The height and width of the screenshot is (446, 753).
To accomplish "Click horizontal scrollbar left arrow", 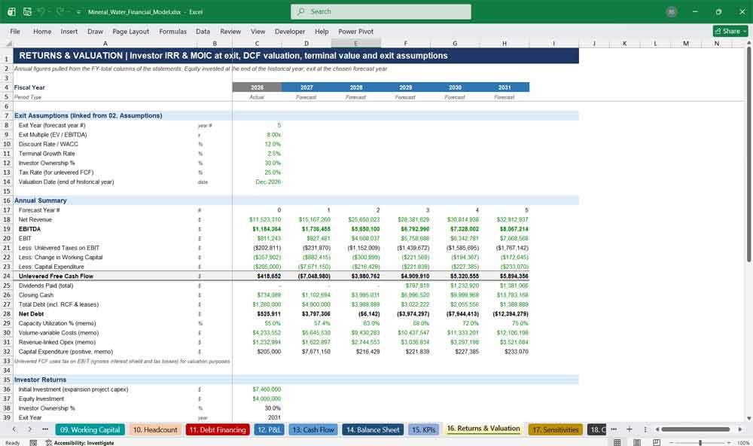I will [x=657, y=429].
